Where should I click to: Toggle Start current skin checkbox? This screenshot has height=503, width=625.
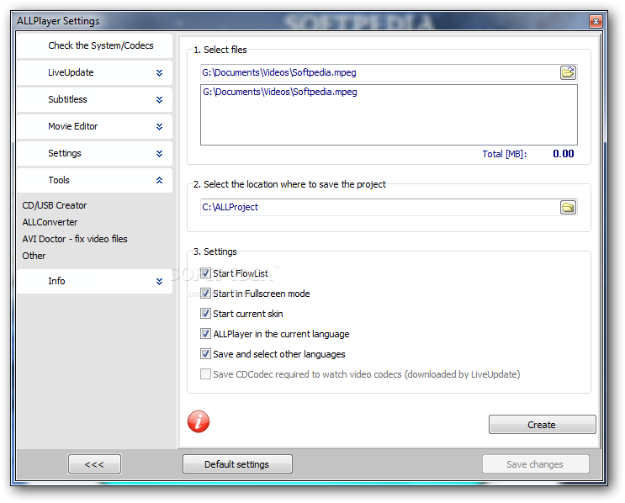click(x=205, y=314)
